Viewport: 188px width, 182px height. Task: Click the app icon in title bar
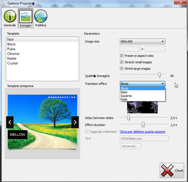pyautogui.click(x=4, y=4)
